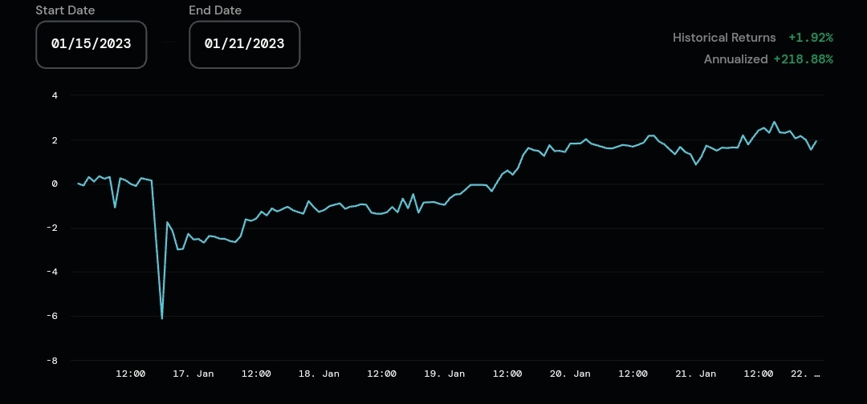Open the End Date field showing 01/21/2023

pyautogui.click(x=244, y=45)
